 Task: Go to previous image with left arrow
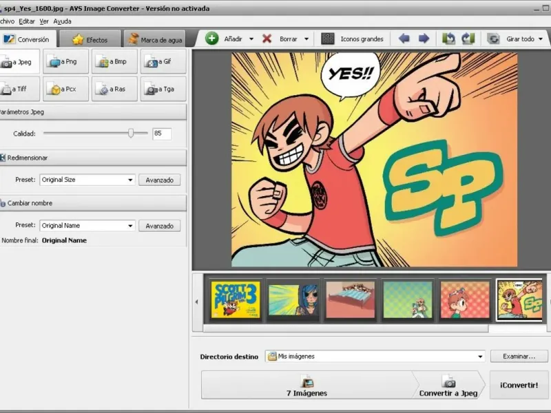point(404,39)
